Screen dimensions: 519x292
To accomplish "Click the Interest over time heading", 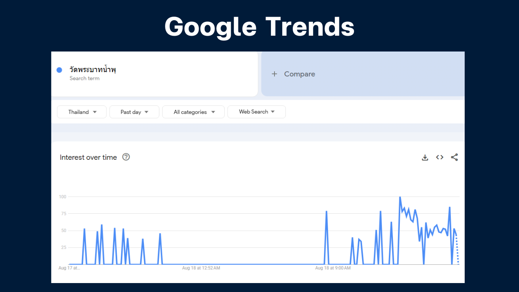I will [88, 157].
